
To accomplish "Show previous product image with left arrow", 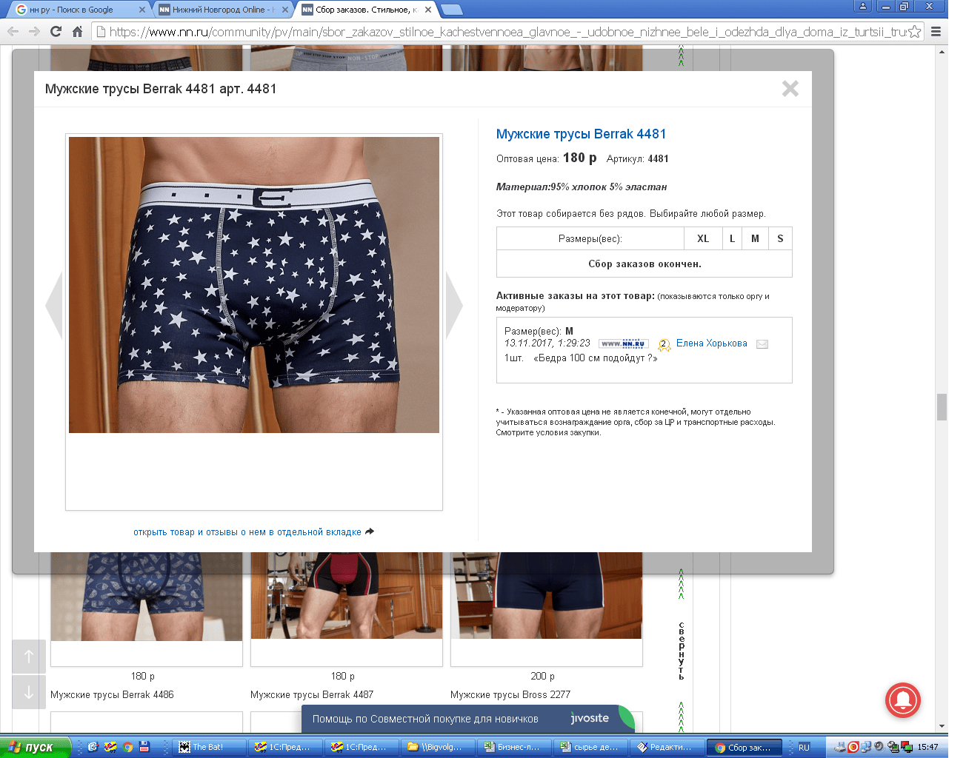I will coord(54,305).
